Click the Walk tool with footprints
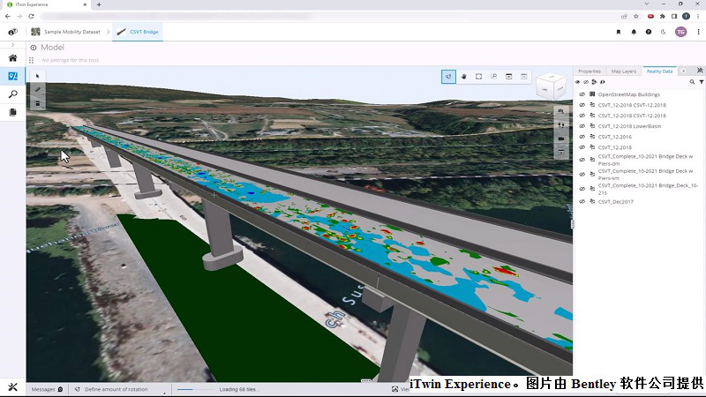Screen dimensions: 706x397 click(x=561, y=125)
